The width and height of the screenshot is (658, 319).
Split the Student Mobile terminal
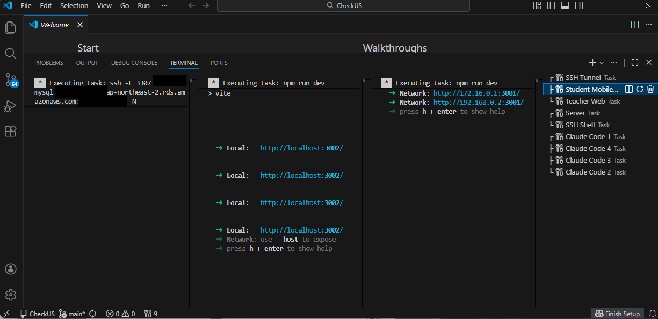pos(630,89)
